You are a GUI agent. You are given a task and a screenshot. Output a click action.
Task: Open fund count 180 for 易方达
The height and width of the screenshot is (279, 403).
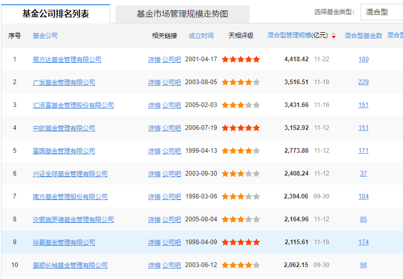tap(363, 59)
